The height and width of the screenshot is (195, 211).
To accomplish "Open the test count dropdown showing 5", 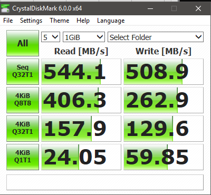I will (51, 37).
